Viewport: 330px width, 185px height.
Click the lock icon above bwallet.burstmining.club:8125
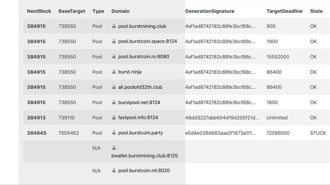tap(114, 148)
